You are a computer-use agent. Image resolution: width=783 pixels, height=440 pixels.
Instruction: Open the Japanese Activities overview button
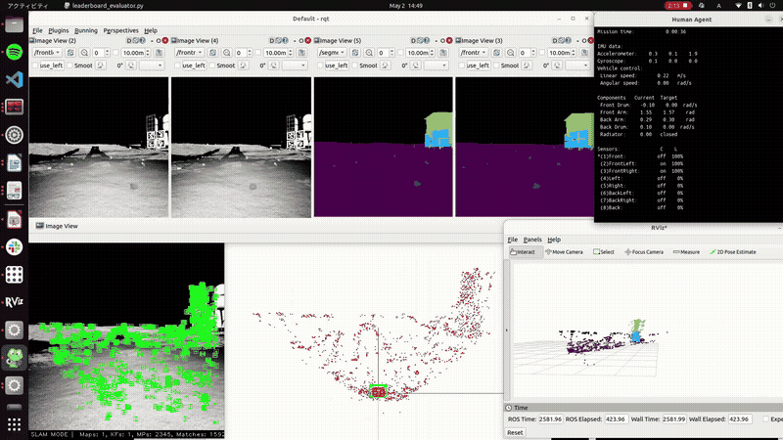tap(28, 6)
